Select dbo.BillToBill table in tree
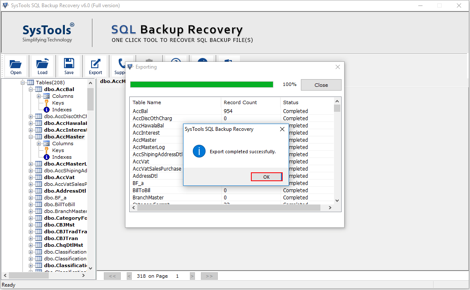 (59, 205)
